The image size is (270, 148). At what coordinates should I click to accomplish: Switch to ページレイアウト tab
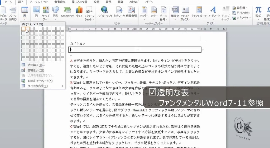pyautogui.click(x=39, y=2)
